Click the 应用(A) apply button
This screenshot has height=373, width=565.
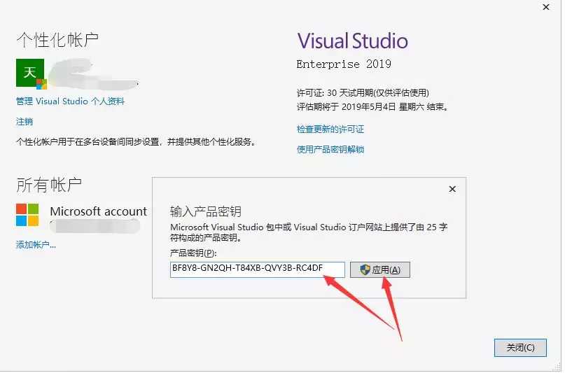(x=379, y=269)
